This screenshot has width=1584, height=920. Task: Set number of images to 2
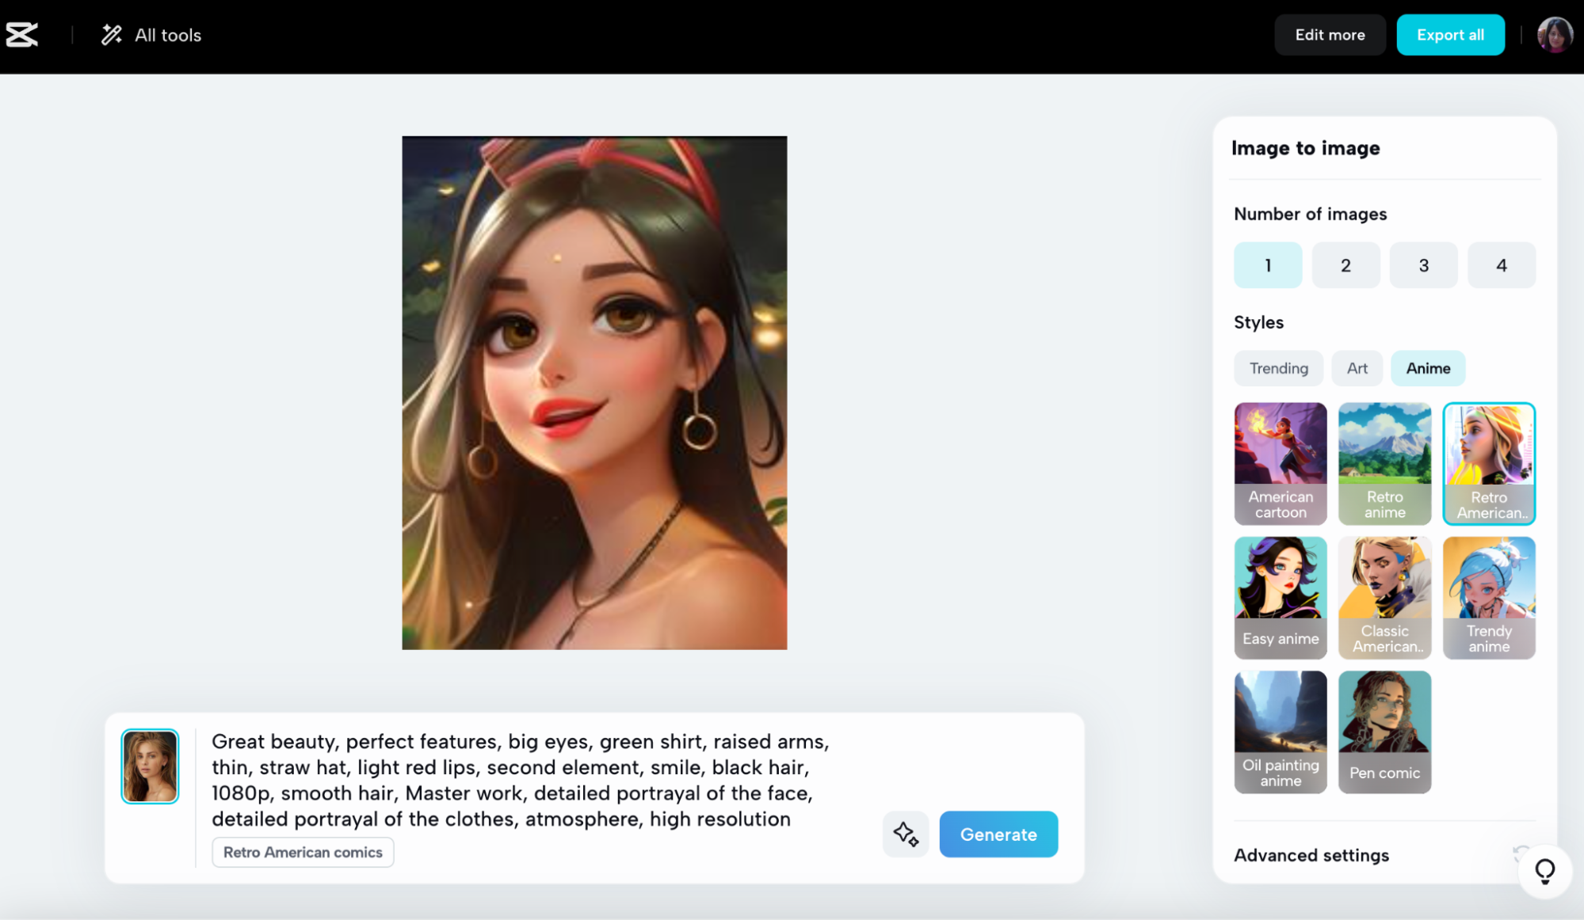(x=1345, y=265)
